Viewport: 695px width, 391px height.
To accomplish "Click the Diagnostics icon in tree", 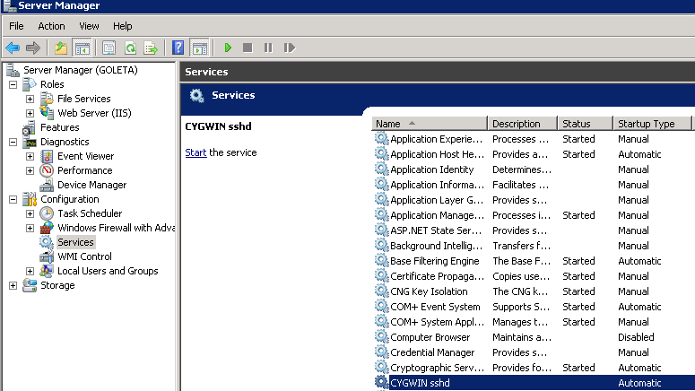I will 30,142.
